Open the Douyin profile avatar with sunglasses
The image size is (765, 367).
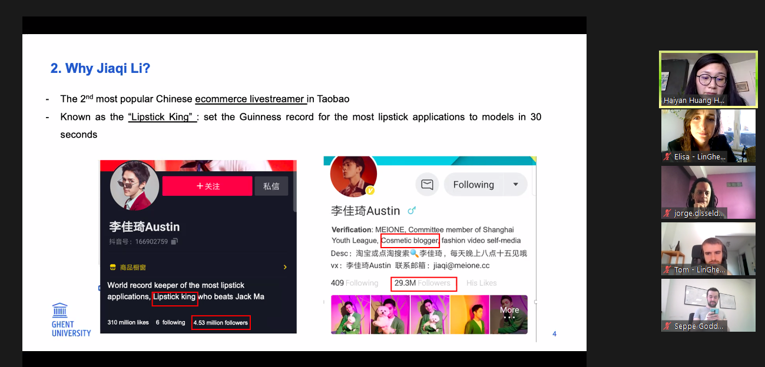pos(134,186)
